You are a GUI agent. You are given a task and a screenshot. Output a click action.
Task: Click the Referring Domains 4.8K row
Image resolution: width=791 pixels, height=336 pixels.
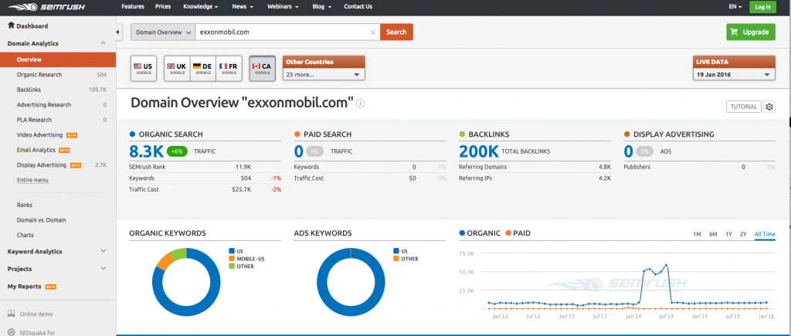click(x=535, y=167)
